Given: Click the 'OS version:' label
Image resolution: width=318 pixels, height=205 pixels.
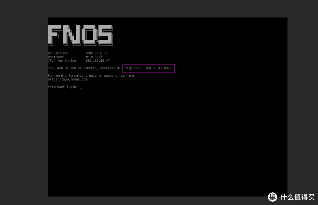Looking at the screenshot, I should click(x=58, y=53).
